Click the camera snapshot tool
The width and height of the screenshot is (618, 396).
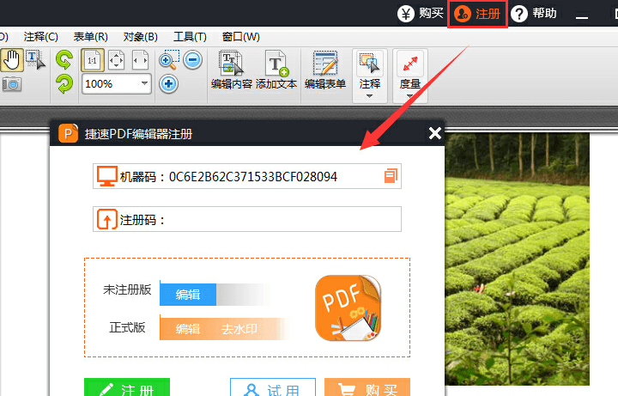coord(11,84)
